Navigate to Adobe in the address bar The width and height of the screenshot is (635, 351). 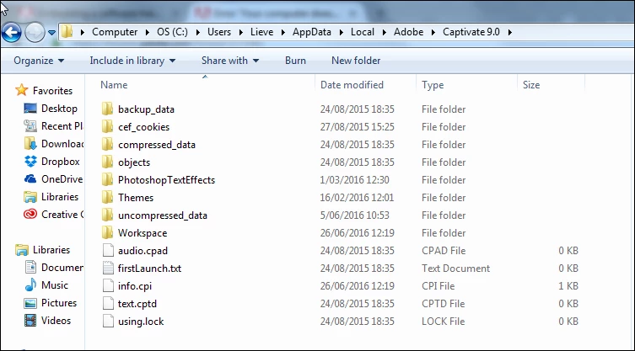click(408, 32)
